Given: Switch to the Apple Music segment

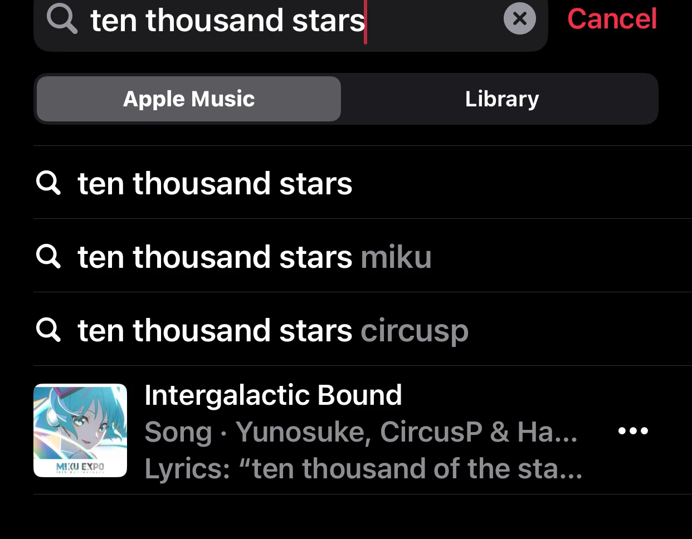Looking at the screenshot, I should (189, 99).
